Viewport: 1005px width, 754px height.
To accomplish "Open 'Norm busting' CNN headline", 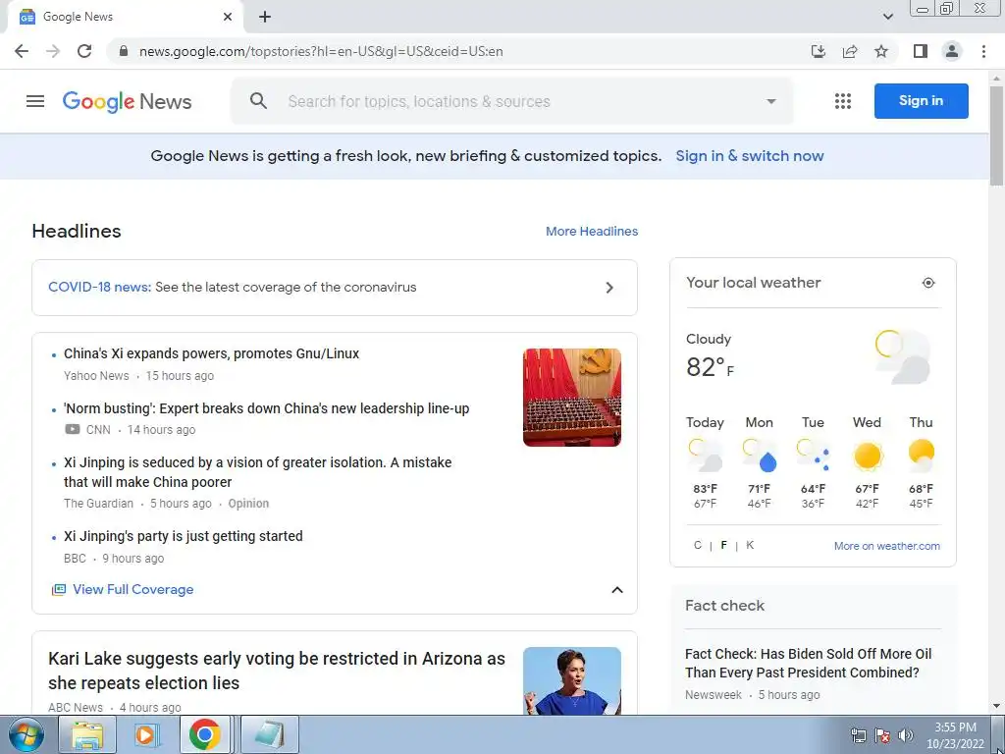I will 267,408.
